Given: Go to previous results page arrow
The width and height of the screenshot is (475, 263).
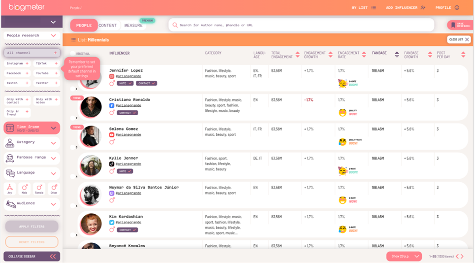Looking at the screenshot, I should [x=457, y=256].
